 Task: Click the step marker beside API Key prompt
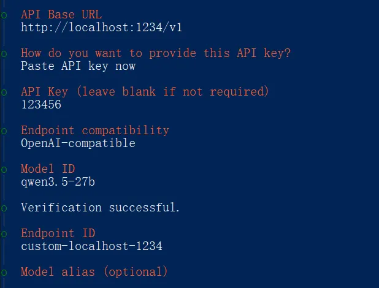pyautogui.click(x=4, y=92)
